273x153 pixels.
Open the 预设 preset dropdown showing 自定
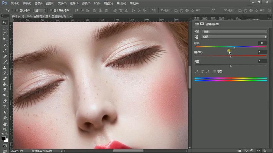coord(234,32)
